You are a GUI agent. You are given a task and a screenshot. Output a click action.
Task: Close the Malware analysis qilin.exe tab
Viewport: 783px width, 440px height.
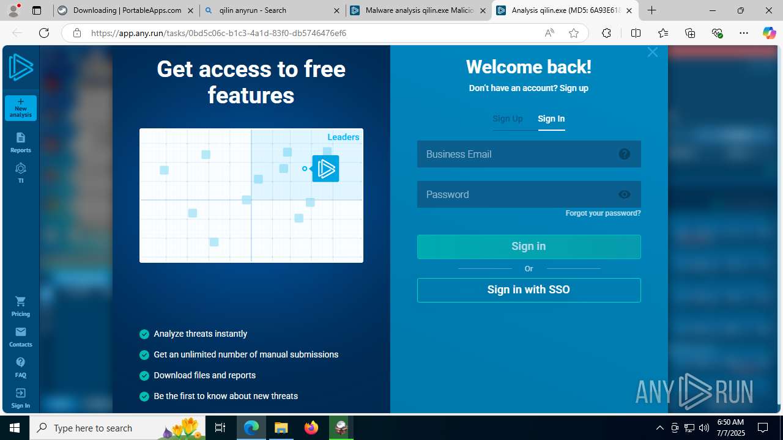click(x=483, y=10)
